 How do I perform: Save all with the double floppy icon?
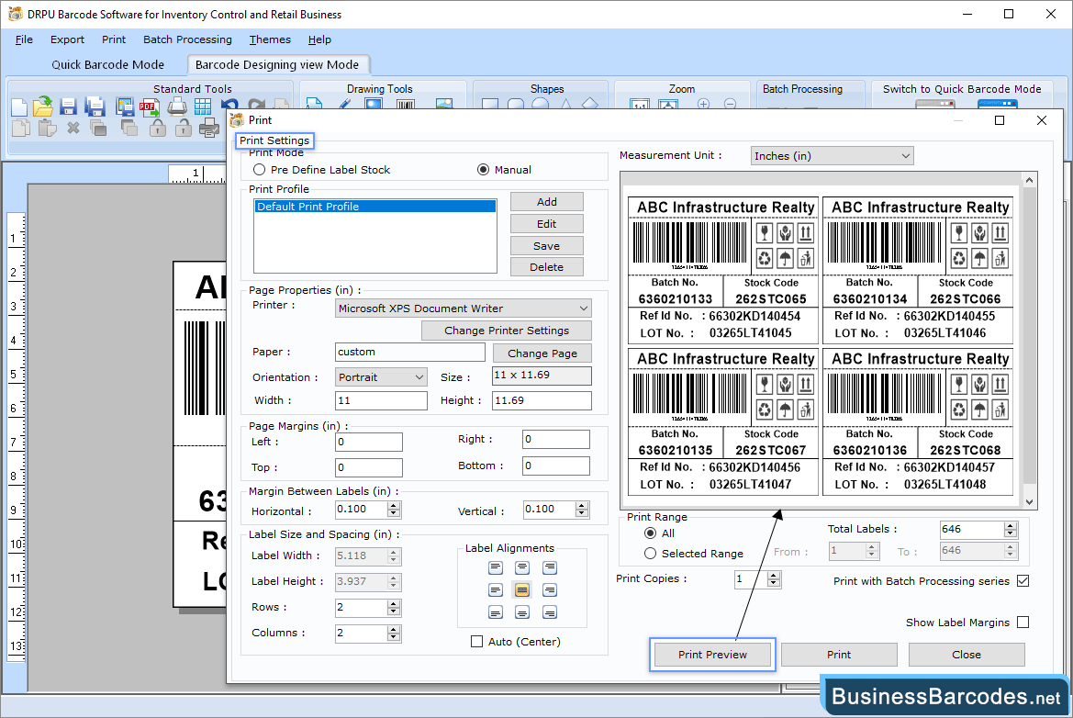[95, 107]
